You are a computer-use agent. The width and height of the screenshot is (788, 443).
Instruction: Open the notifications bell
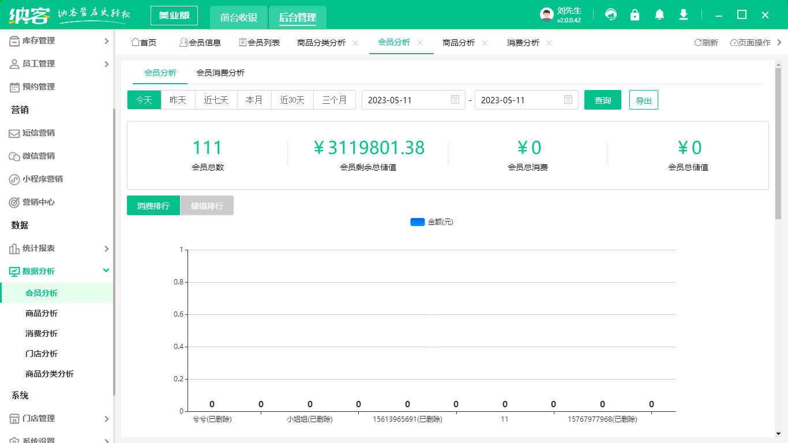click(x=659, y=15)
